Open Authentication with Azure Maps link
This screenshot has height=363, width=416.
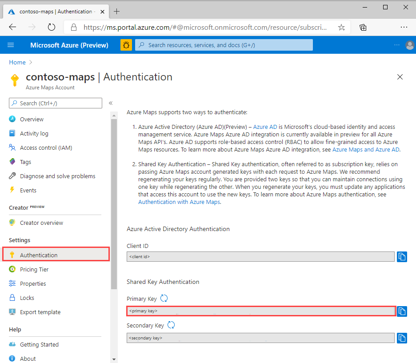point(179,202)
